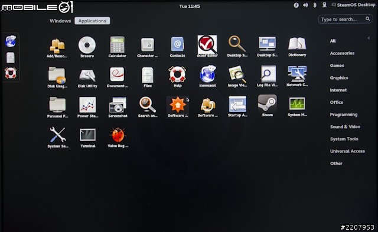This screenshot has height=232, width=378.
Task: Open dconf Editor
Action: pos(207,47)
